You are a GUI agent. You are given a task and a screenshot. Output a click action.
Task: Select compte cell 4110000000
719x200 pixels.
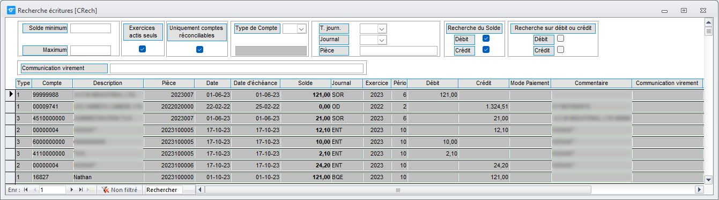(52, 153)
